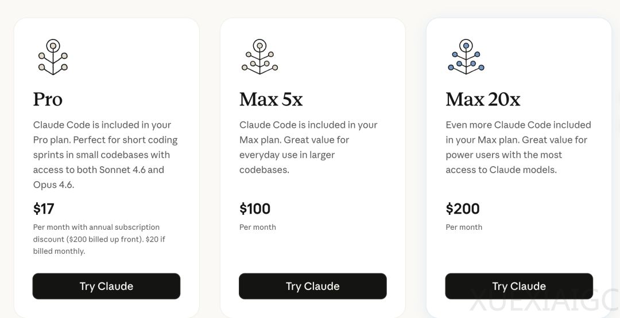The width and height of the screenshot is (620, 318).
Task: Click "Per month" under the $100 price
Action: tap(258, 227)
